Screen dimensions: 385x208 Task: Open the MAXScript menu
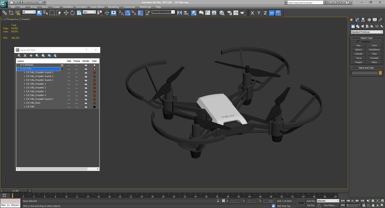(x=145, y=7)
